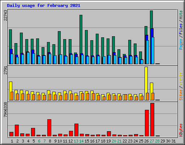Click day 3 on the x-axis

(x=23, y=141)
